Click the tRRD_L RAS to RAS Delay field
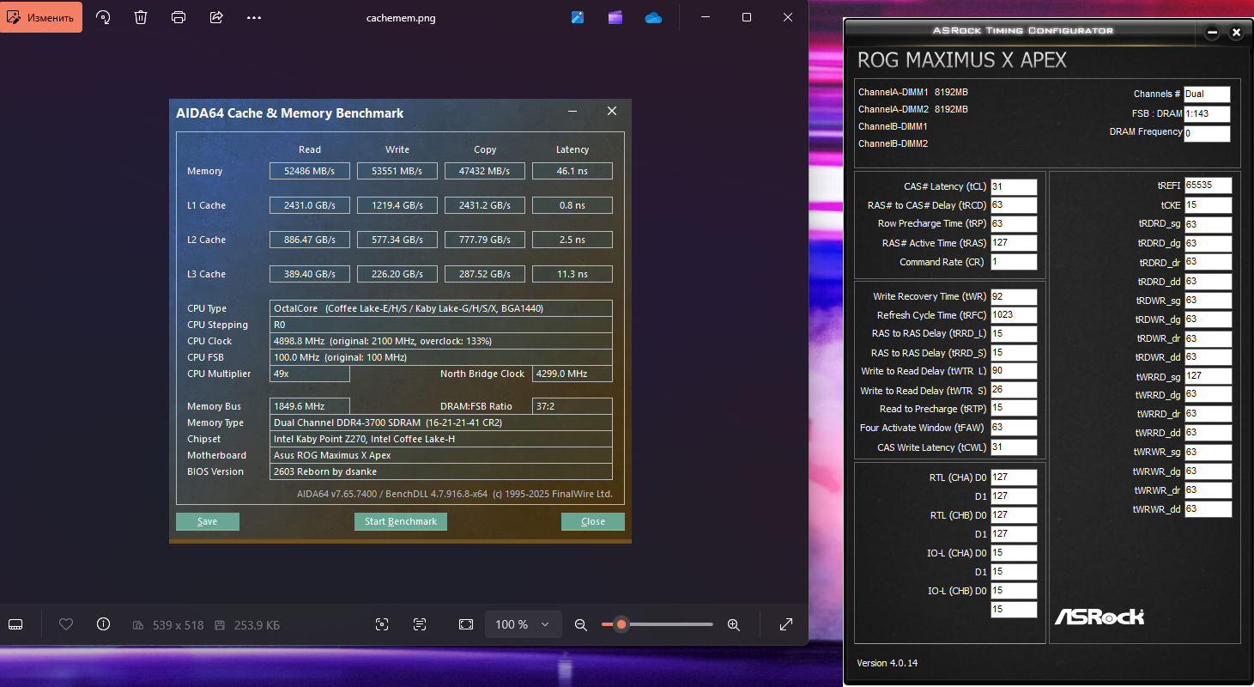Viewport: 1254px width, 687px height. pos(1014,334)
